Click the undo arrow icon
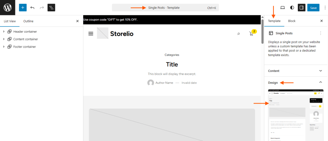The height and width of the screenshot is (141, 328). point(32,7)
